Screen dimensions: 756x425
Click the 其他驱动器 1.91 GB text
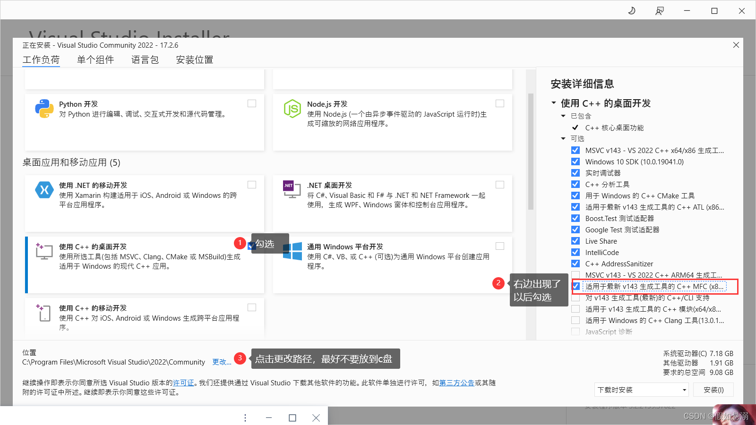[x=698, y=363]
